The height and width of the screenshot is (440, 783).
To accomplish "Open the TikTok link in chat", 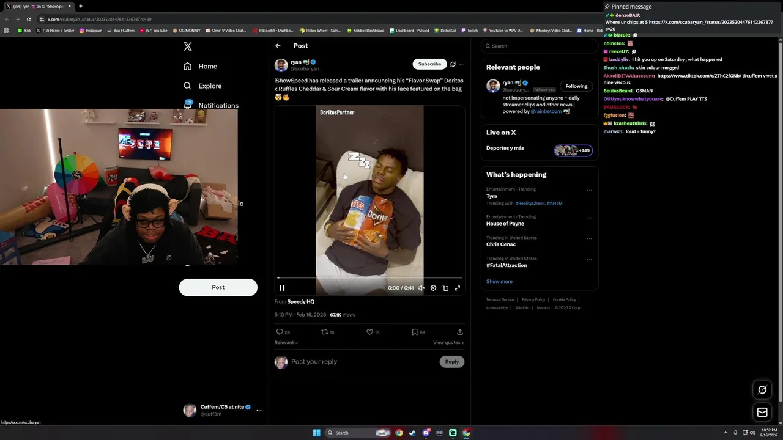I will 699,76.
